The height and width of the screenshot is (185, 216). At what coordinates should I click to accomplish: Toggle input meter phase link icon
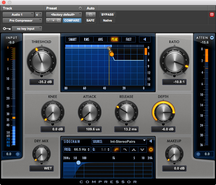pos(18,154)
